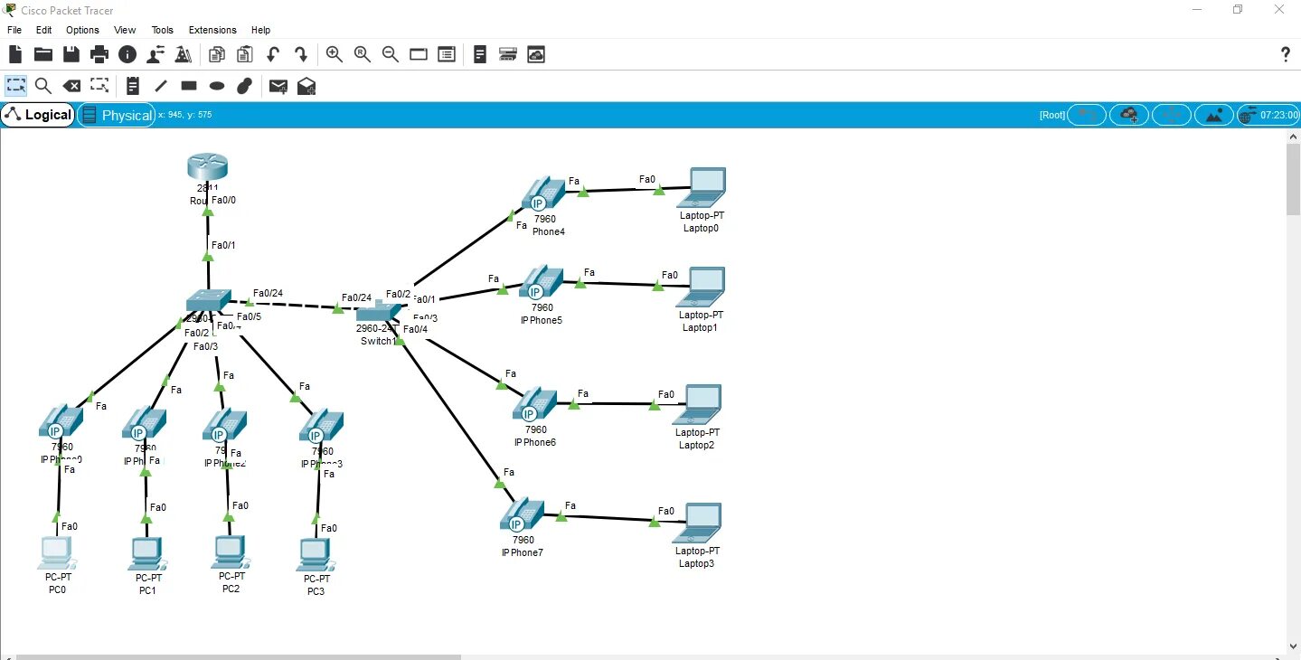Open the Help menu
This screenshot has width=1301, height=660.
[260, 30]
